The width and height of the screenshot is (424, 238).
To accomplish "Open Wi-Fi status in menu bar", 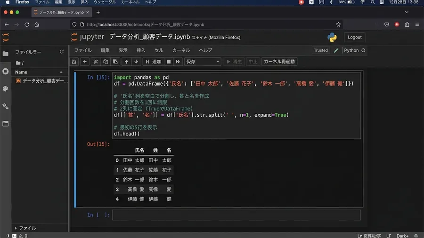I will [363, 2].
